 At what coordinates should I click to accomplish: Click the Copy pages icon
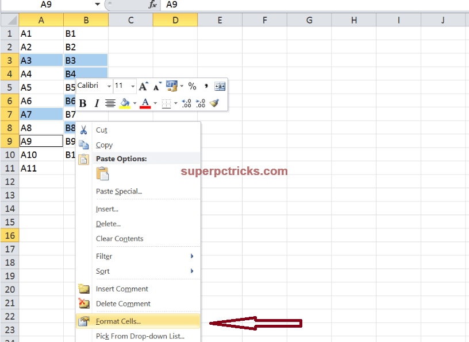coord(83,145)
